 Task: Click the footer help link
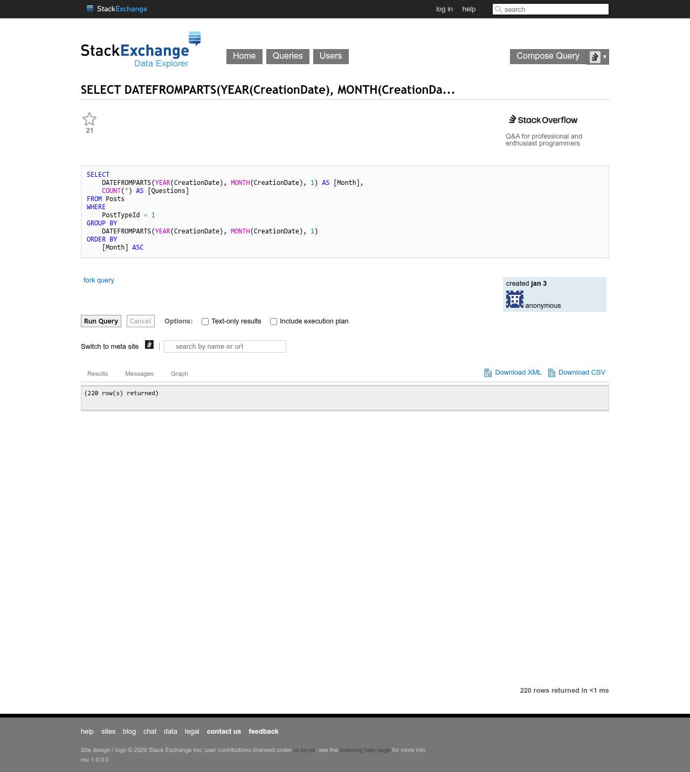pyautogui.click(x=87, y=732)
